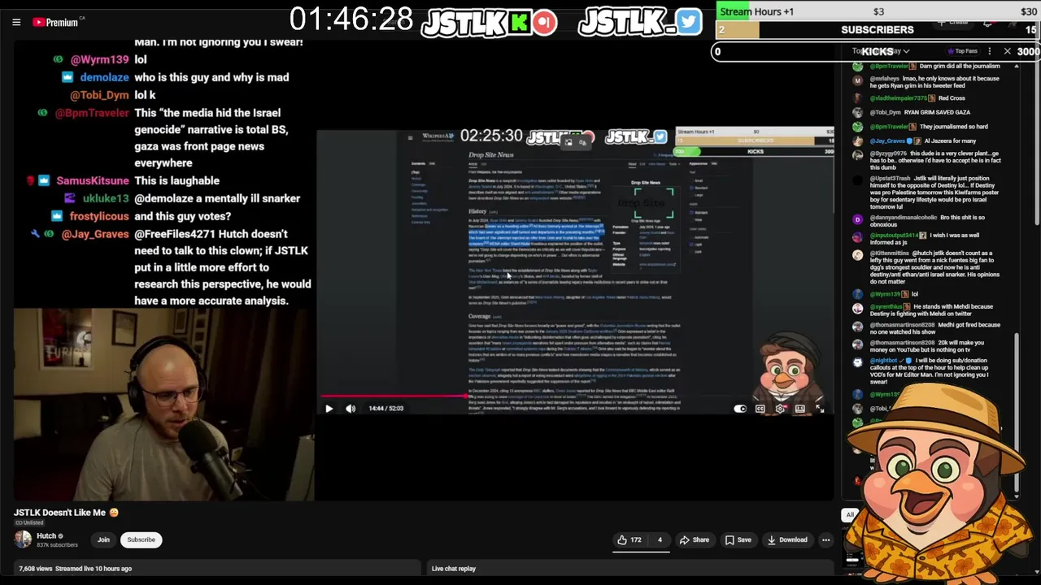Close the live chat replay panel
Viewport: 1041px width, 585px height.
point(1007,51)
